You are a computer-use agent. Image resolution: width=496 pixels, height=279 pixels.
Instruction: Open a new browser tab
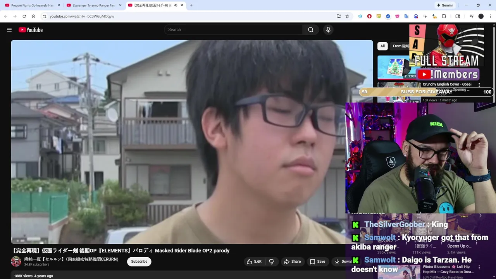click(191, 5)
